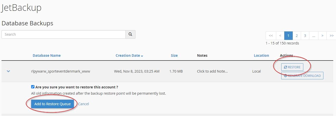Click Generate Download button
The width and height of the screenshot is (336, 116).
(x=302, y=76)
